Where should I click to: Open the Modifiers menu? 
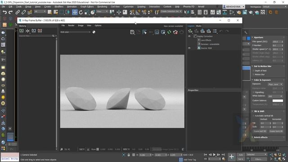pyautogui.click(x=59, y=7)
